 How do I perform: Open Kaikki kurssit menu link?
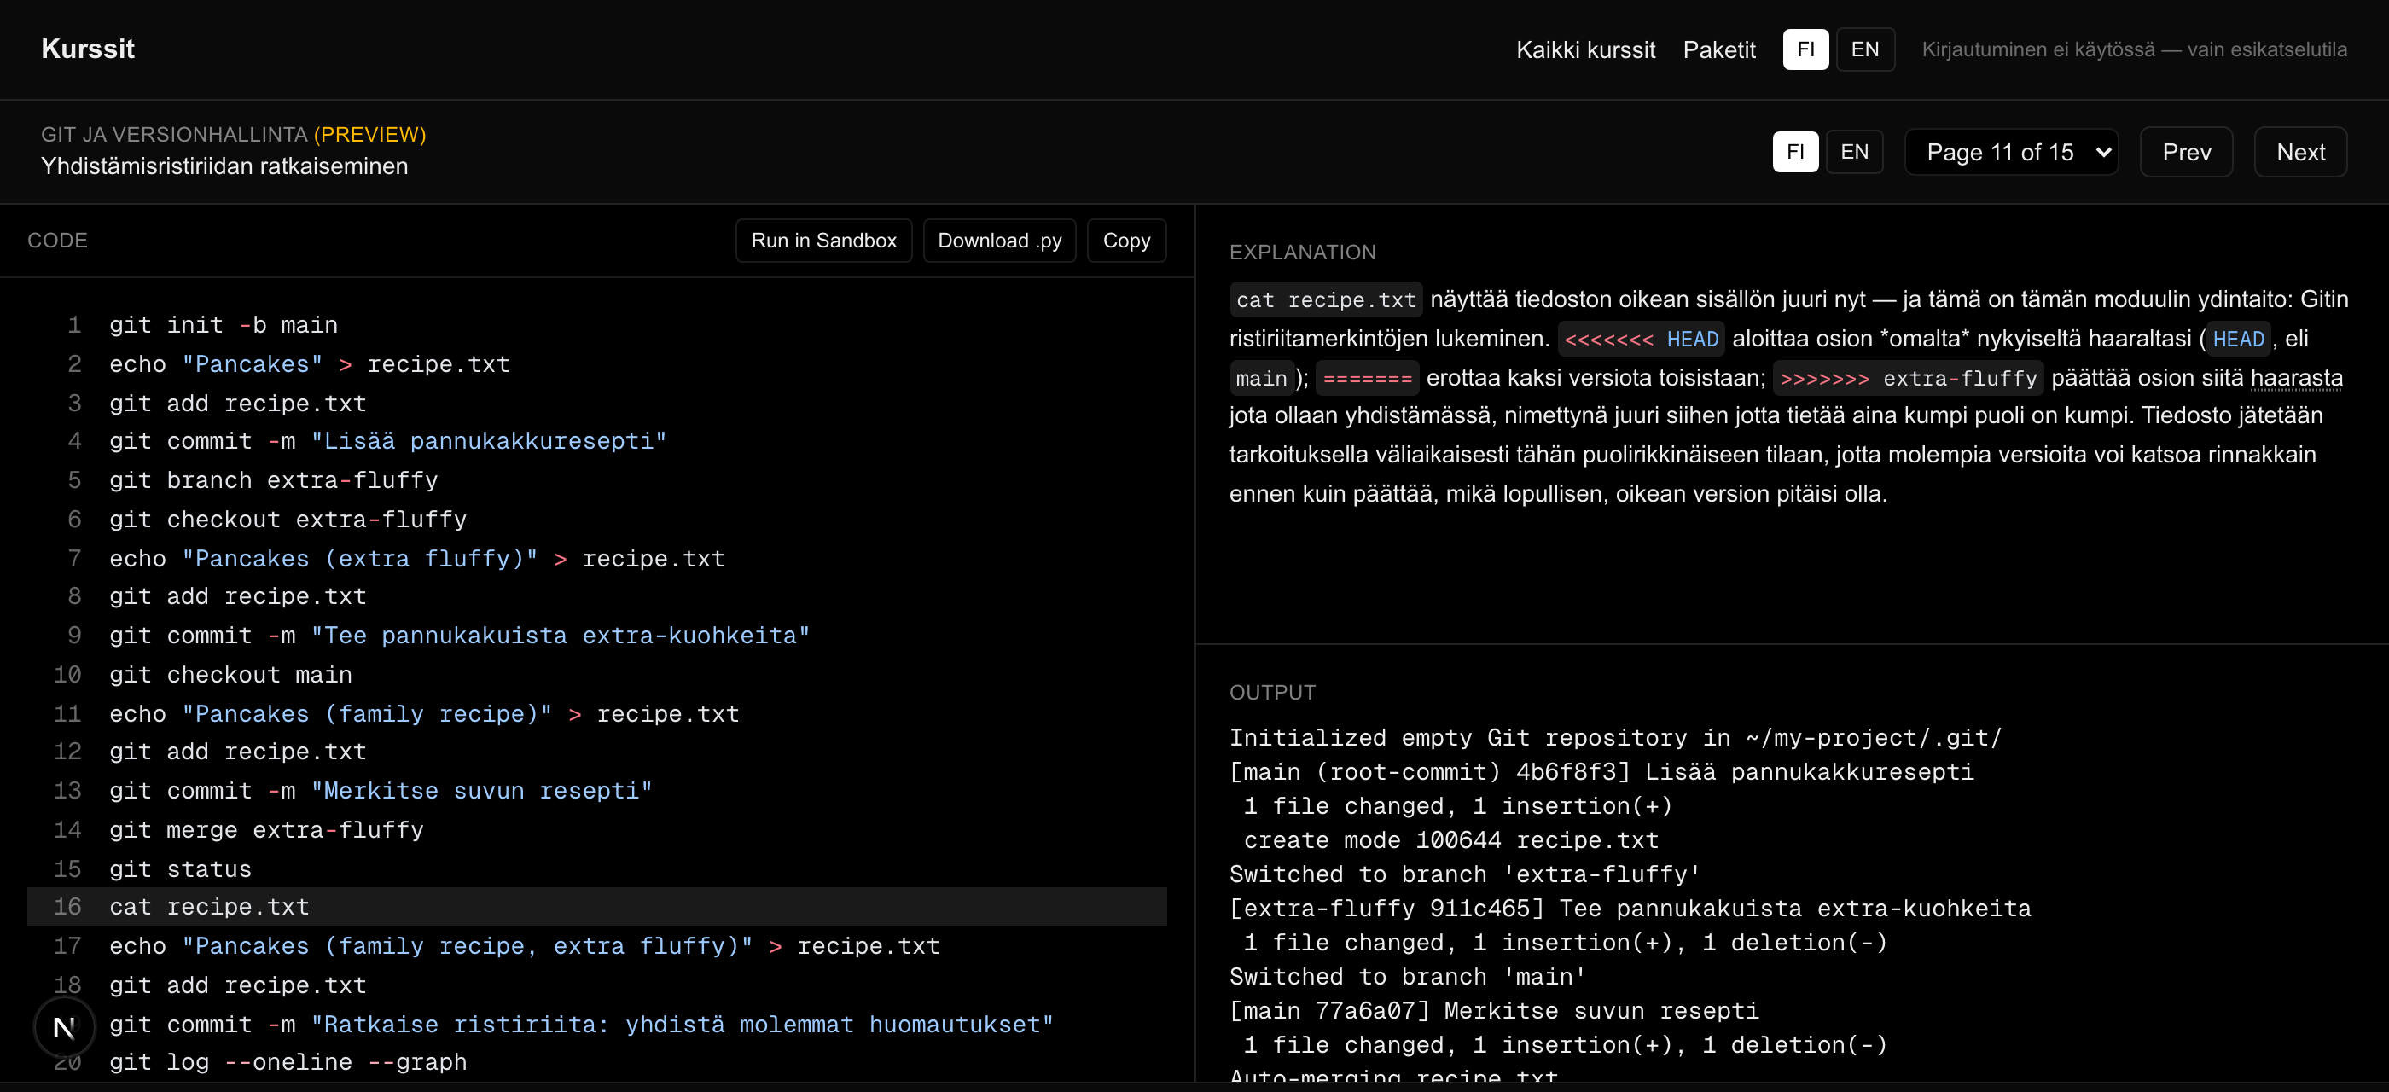coord(1585,50)
